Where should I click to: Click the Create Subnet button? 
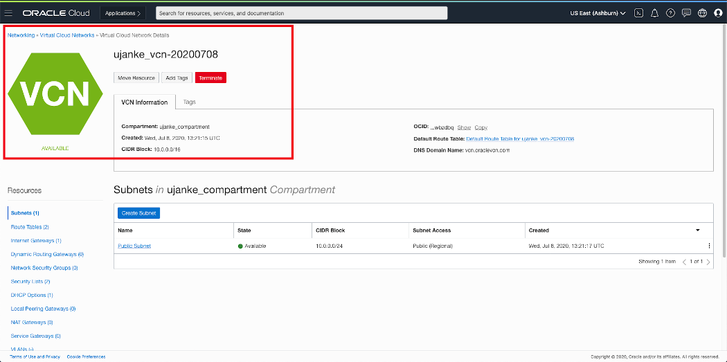[138, 213]
